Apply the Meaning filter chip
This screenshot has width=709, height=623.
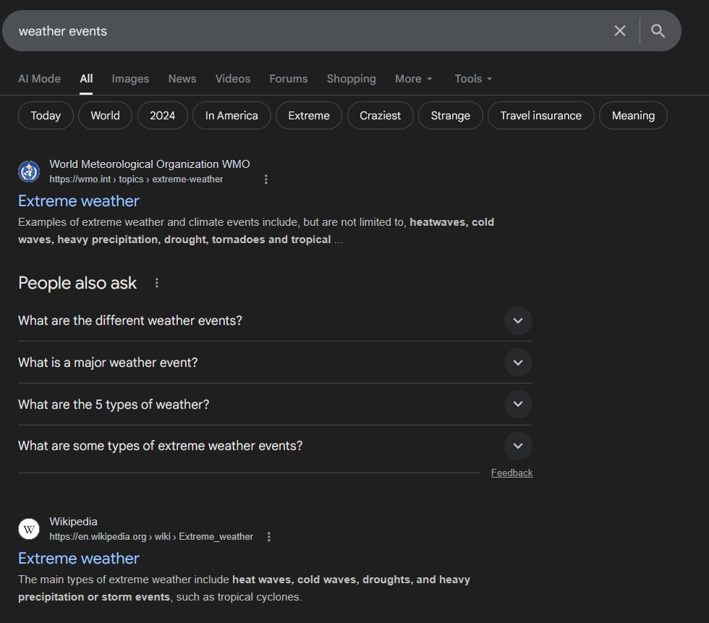[x=633, y=116]
